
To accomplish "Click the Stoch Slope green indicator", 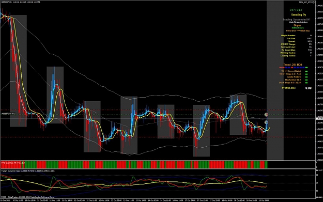I will [x=306, y=83].
